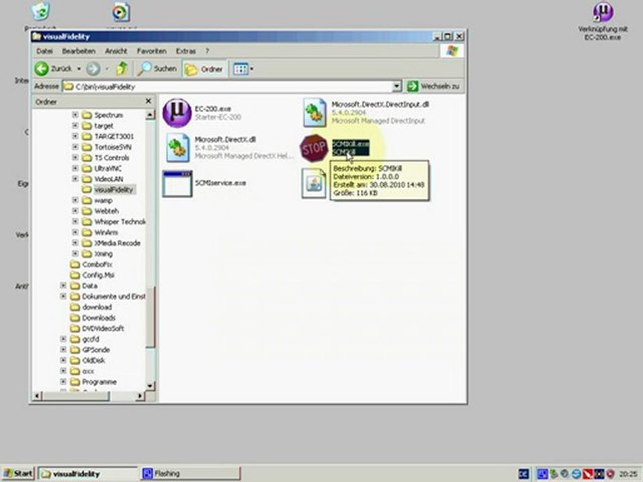Open the Datei menu

44,52
